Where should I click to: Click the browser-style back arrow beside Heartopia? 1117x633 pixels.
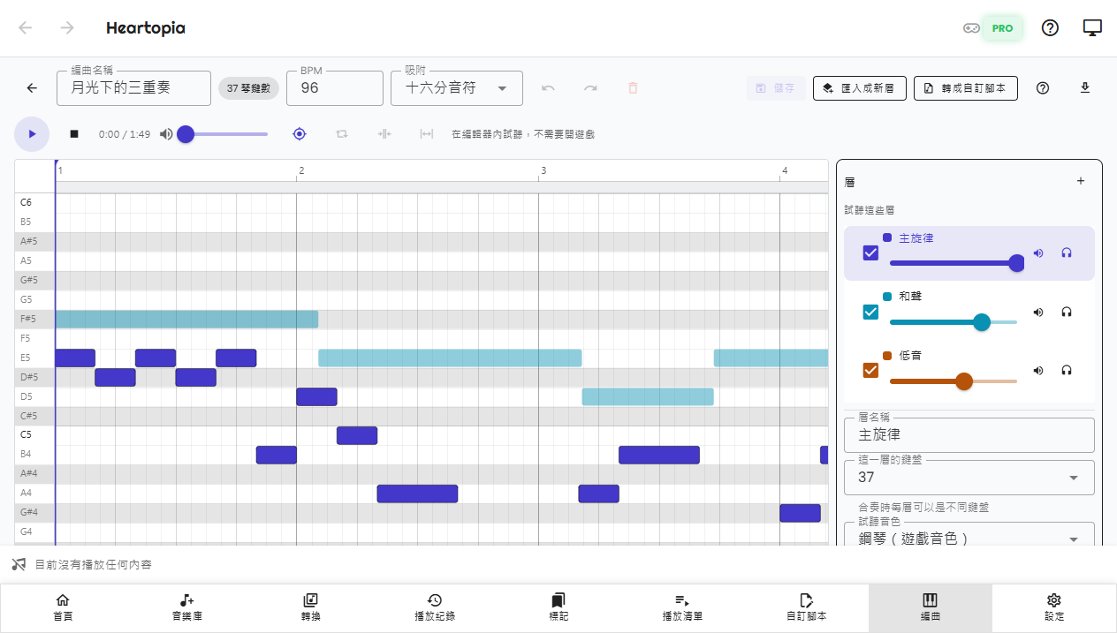point(26,27)
